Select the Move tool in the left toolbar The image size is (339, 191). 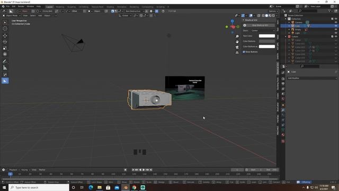click(5, 36)
